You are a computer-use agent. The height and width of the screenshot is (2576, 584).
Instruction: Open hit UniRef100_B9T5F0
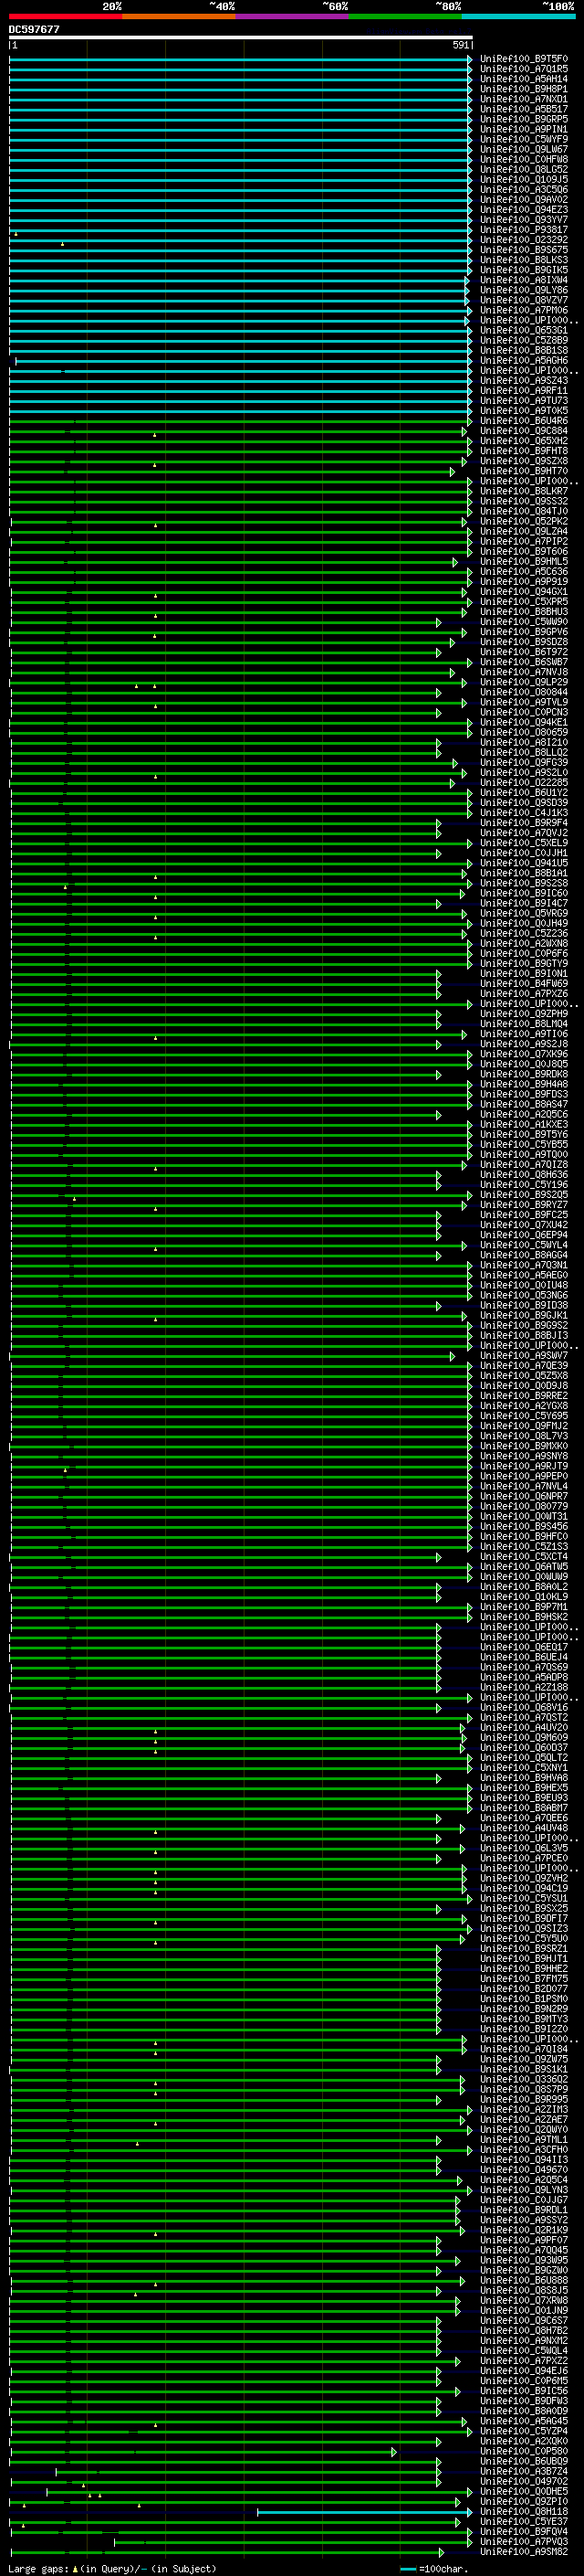click(x=524, y=59)
